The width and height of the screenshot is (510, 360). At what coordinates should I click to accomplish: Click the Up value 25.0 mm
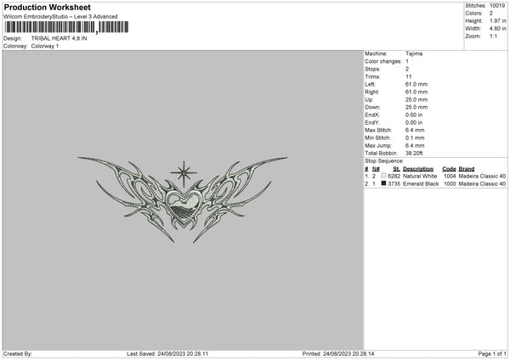[416, 99]
